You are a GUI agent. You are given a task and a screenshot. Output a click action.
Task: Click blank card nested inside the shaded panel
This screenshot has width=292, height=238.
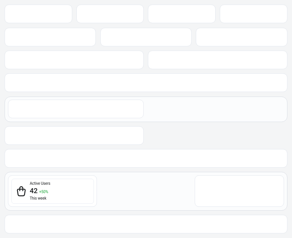(76, 109)
